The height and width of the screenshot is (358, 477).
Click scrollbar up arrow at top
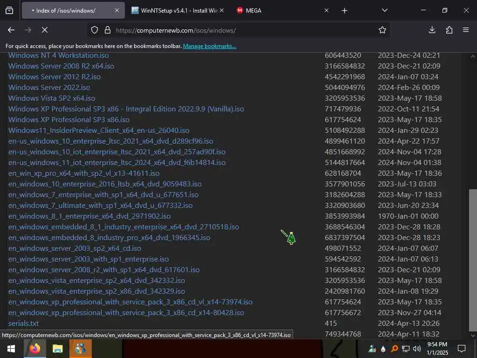pos(473,56)
